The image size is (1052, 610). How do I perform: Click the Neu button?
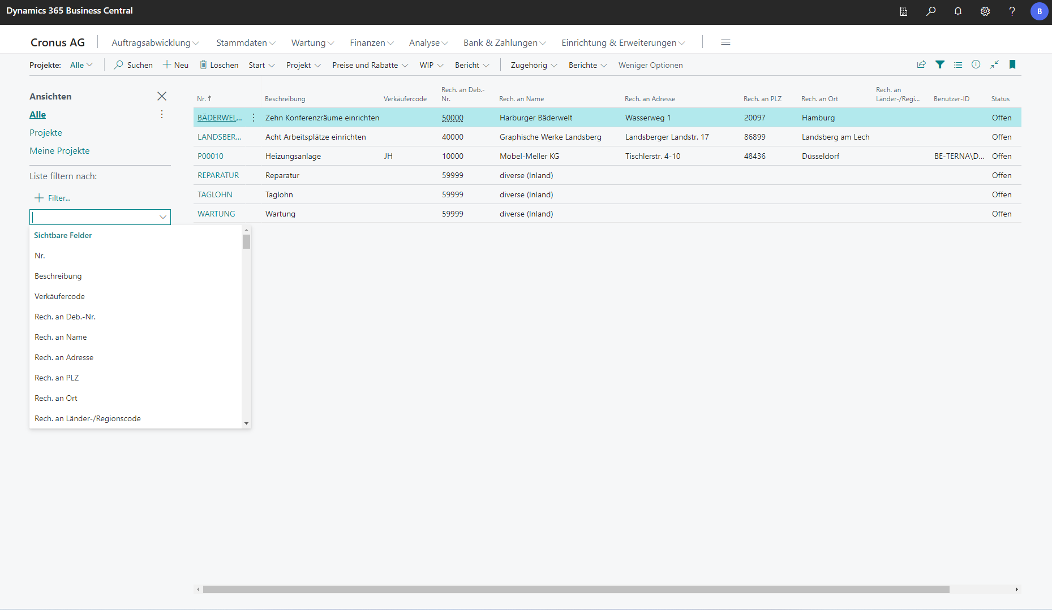(176, 65)
